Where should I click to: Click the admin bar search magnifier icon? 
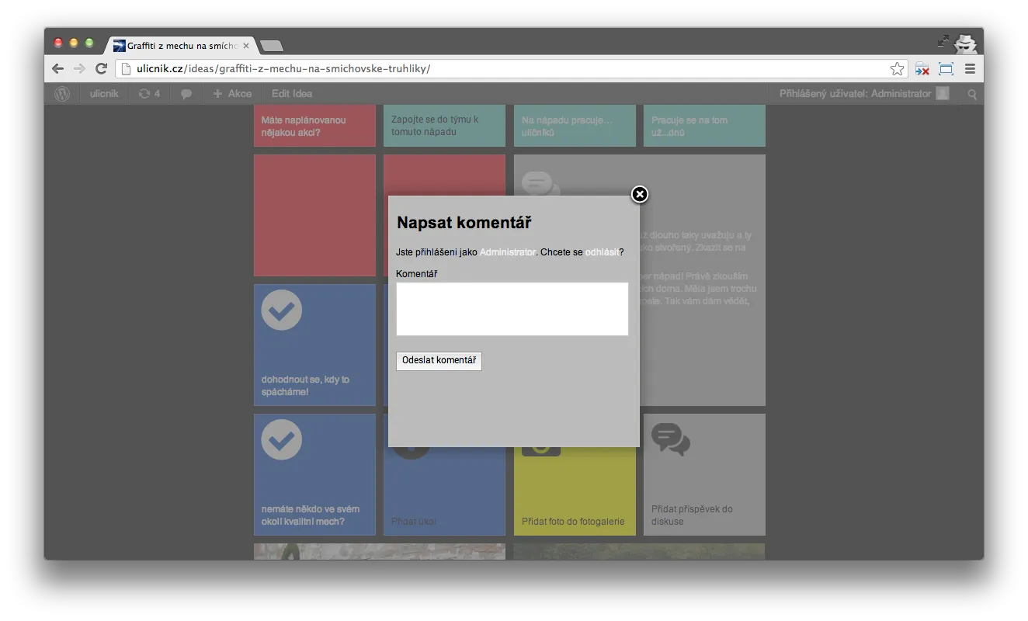972,95
